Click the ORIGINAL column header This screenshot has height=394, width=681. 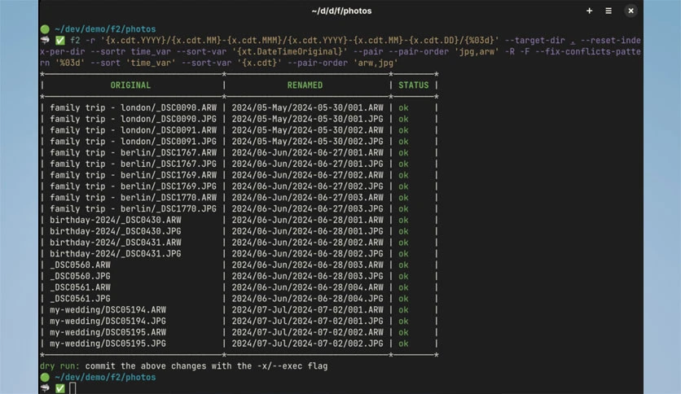(x=130, y=85)
